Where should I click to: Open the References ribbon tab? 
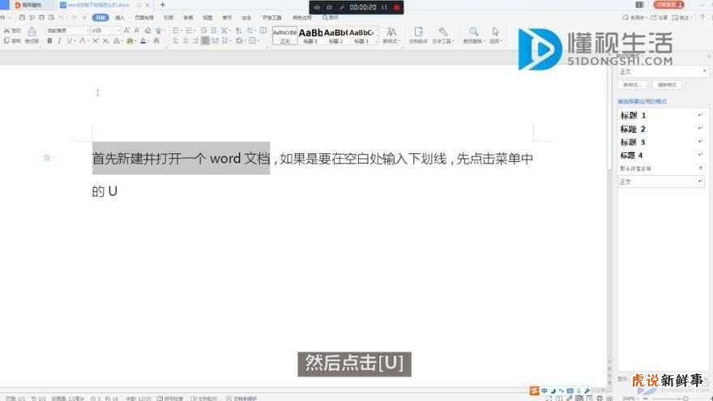click(x=169, y=18)
